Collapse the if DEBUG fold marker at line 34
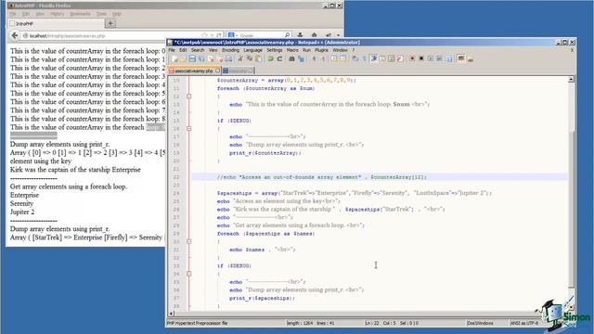The height and width of the screenshot is (334, 594). coord(189,274)
